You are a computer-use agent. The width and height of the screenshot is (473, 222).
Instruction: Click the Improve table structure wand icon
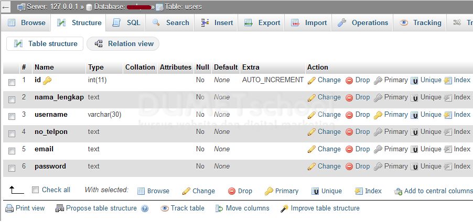tap(284, 208)
